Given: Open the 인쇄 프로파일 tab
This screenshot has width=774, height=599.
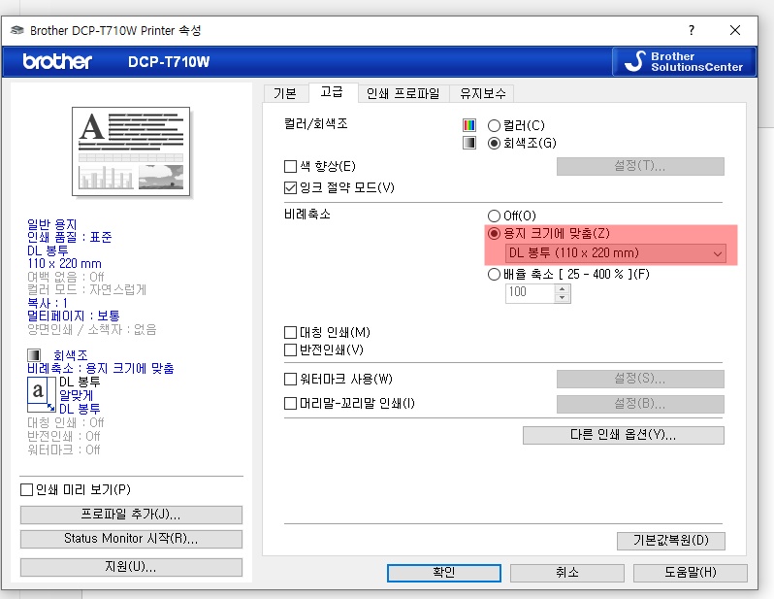Looking at the screenshot, I should [403, 93].
